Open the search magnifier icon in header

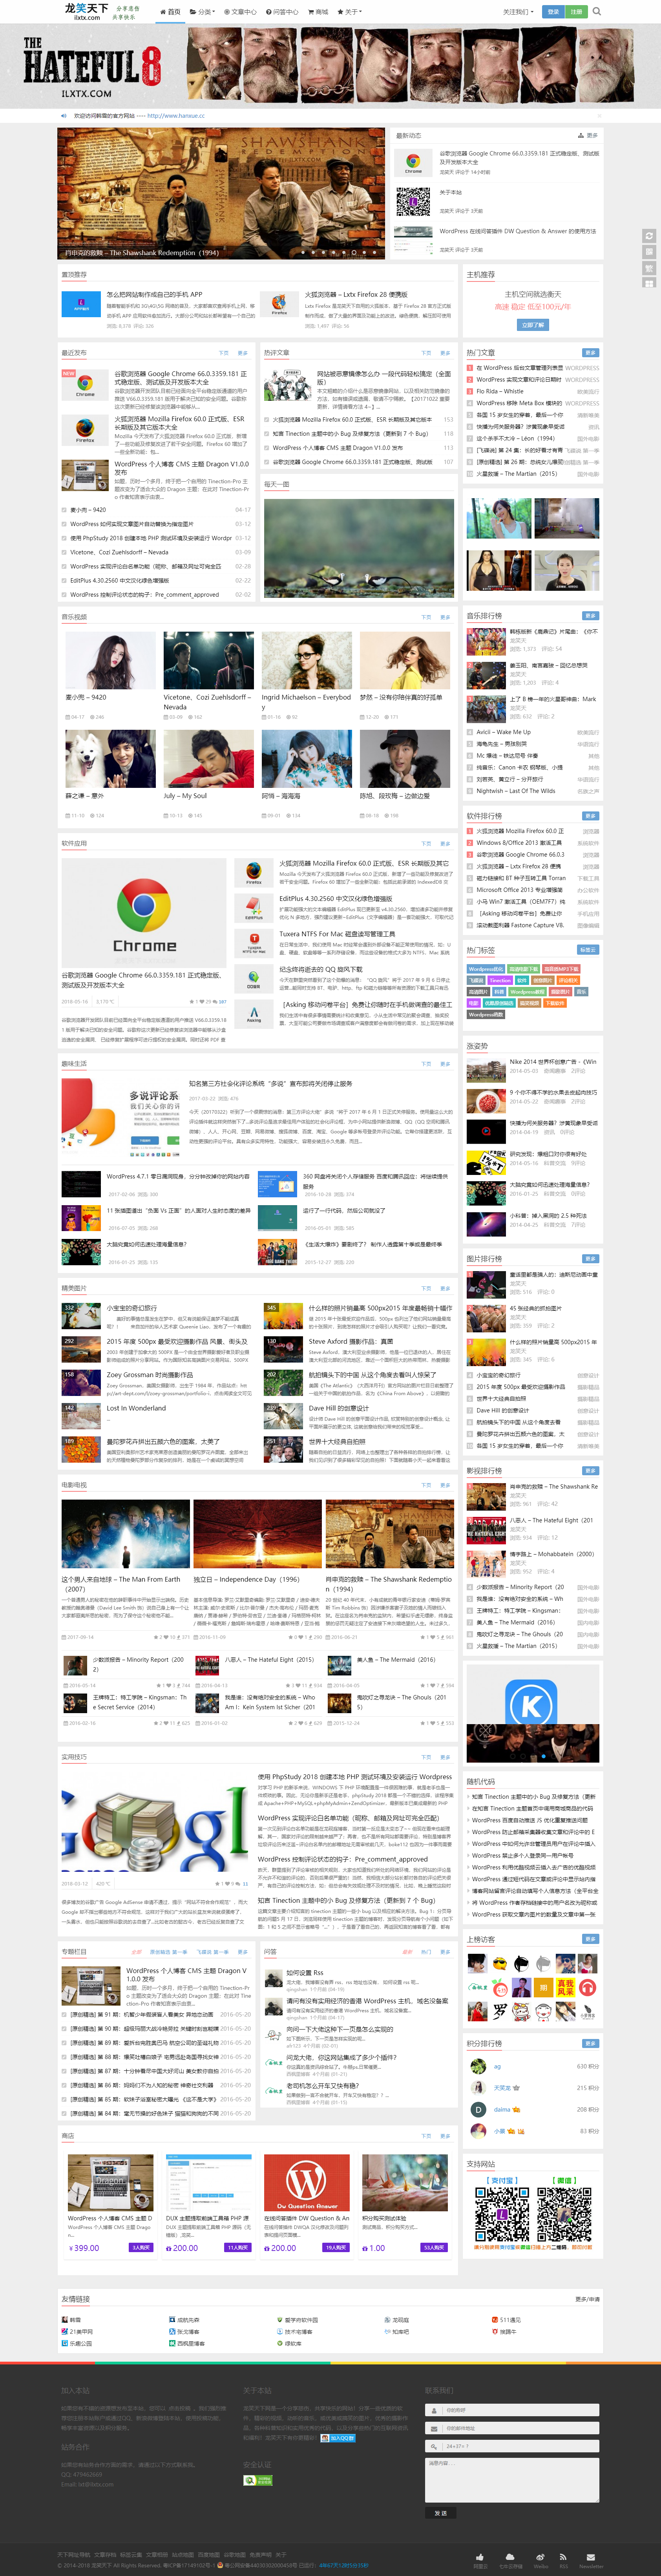coord(597,12)
